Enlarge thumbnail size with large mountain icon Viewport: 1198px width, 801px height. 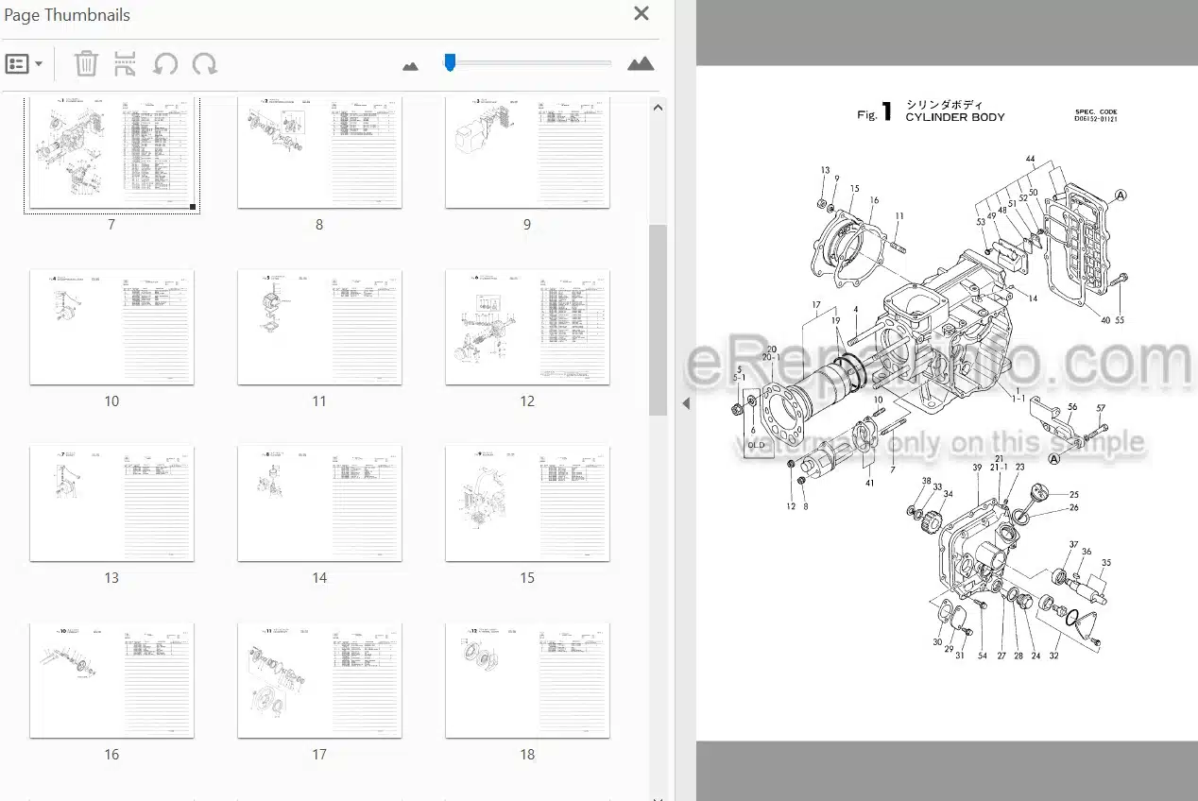[641, 63]
